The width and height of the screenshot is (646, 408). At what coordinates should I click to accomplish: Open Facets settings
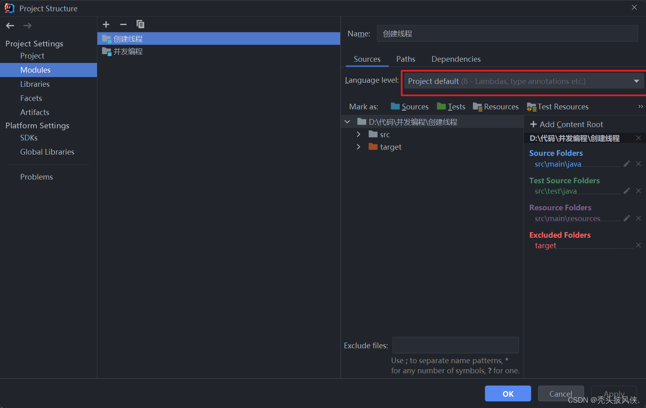click(x=31, y=98)
